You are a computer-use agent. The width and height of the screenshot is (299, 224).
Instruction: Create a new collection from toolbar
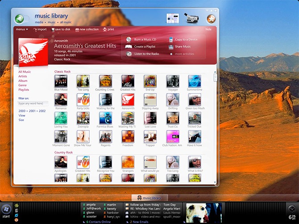point(86,29)
